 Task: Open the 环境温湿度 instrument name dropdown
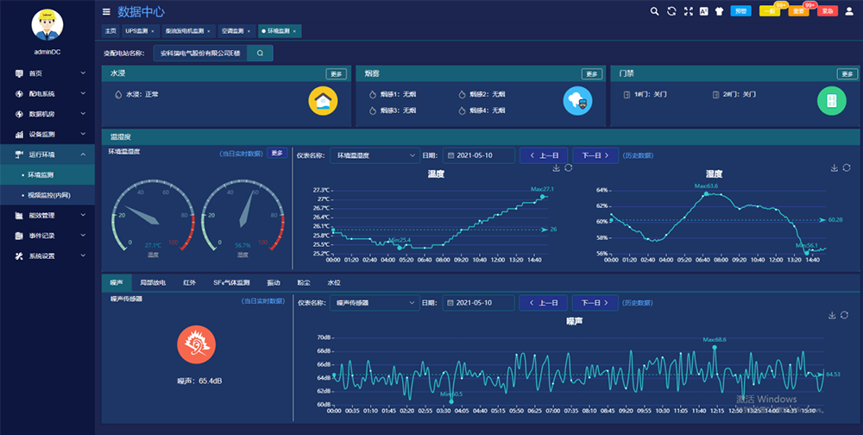pyautogui.click(x=373, y=155)
